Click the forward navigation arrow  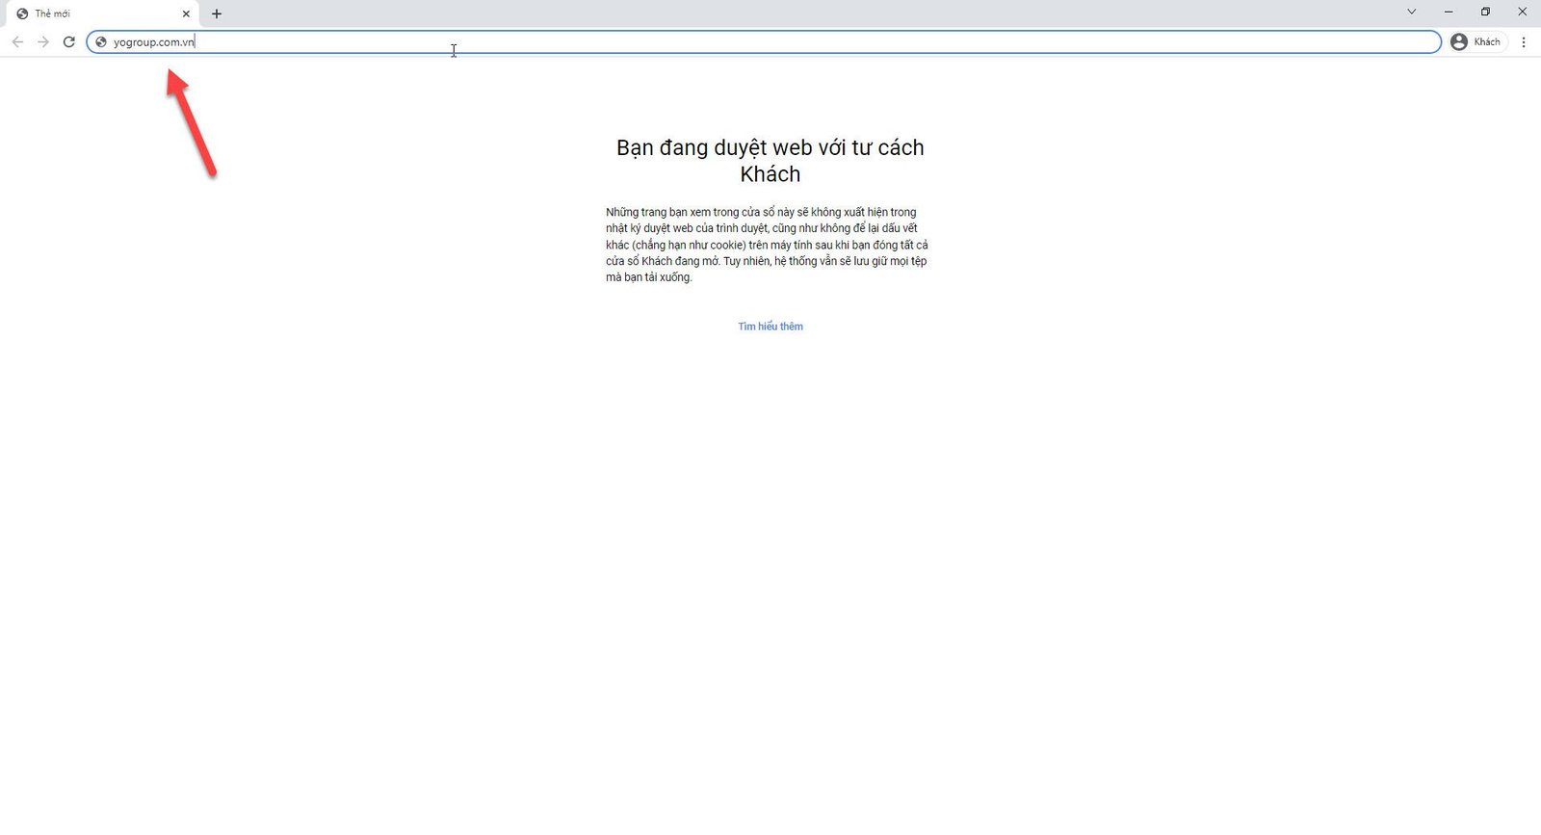[x=43, y=41]
